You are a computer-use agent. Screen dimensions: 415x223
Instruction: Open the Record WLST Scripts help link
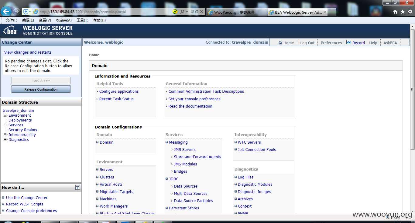pyautogui.click(x=25, y=204)
